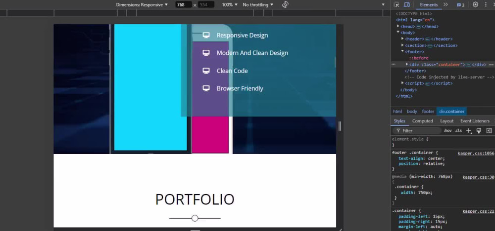Image resolution: width=495 pixels, height=231 pixels.
Task: Edit the viewport width field 768
Action: [x=184, y=5]
